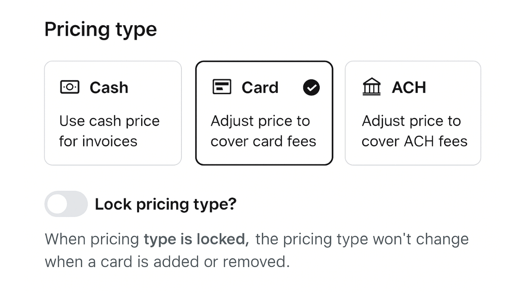This screenshot has height=293, width=522.
Task: Click the Lock pricing type label
Action: (166, 204)
